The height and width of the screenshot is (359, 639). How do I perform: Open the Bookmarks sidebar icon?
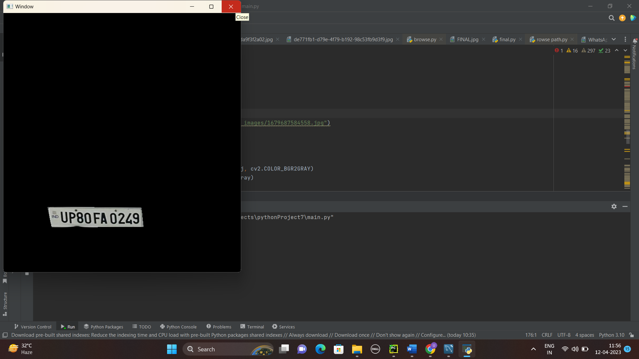click(5, 281)
